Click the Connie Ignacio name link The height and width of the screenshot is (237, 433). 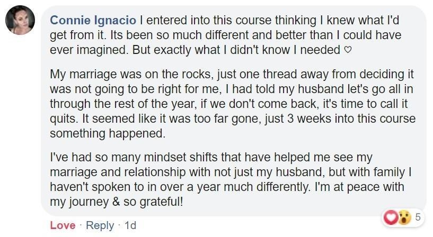[x=93, y=20]
